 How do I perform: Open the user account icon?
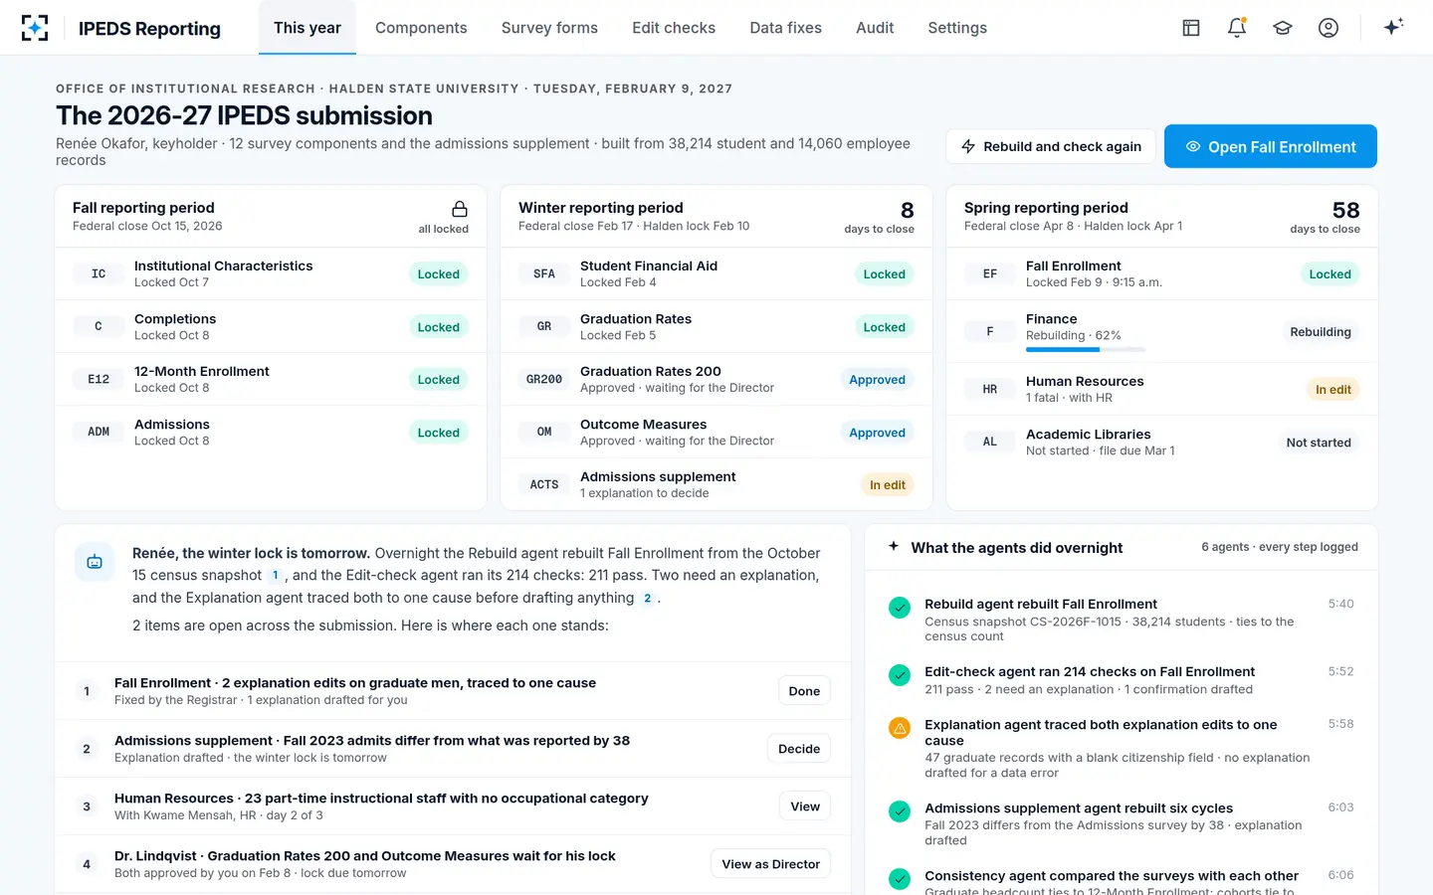[x=1329, y=28]
